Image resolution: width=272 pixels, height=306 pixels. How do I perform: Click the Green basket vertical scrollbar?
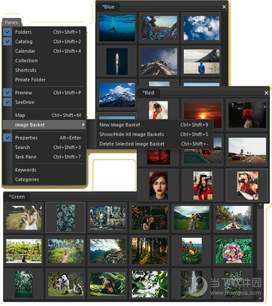(x=260, y=252)
